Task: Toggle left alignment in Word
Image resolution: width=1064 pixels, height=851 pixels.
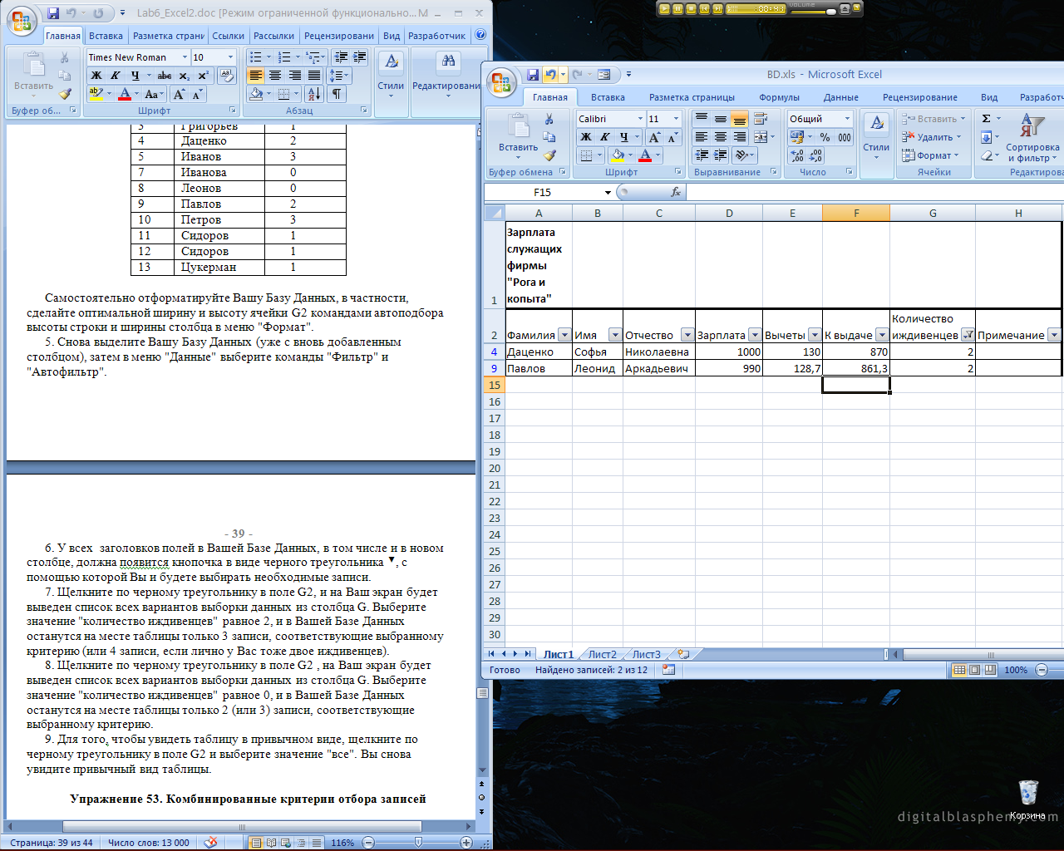Action: 255,76
